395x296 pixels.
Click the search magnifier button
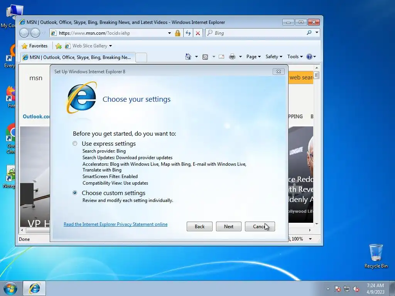pos(309,32)
